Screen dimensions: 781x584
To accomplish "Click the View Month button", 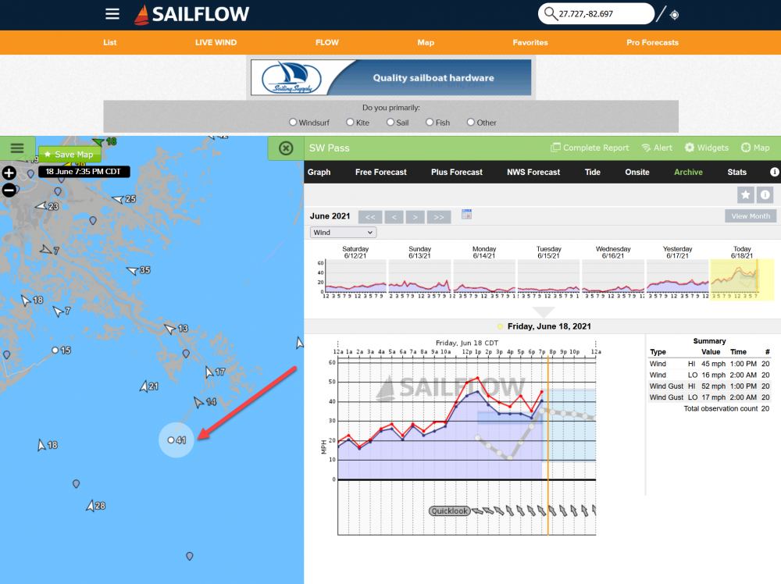I will pos(751,216).
